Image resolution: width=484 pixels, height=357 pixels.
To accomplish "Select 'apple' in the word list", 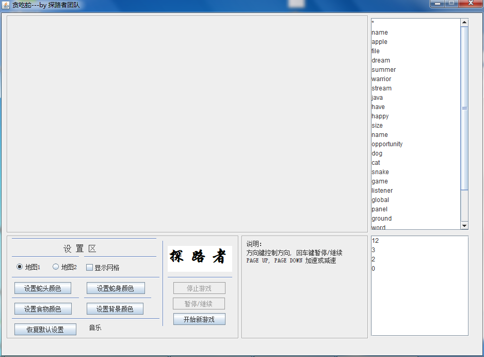I will (x=379, y=42).
